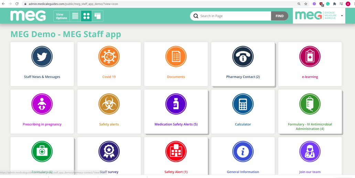Viewport: 355px width, 178px height.
Task: Open the Staff News & Messages Twitter icon
Action: (42, 57)
